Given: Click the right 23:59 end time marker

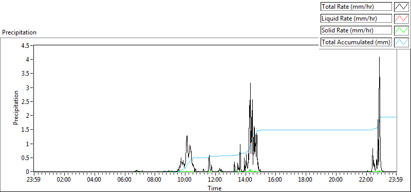Looking at the screenshot, I should coord(396,180).
